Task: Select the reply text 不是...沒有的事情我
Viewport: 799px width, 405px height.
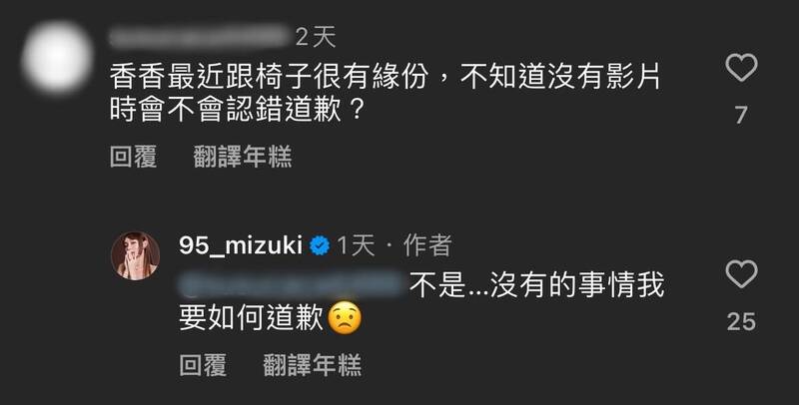Action: 536,285
